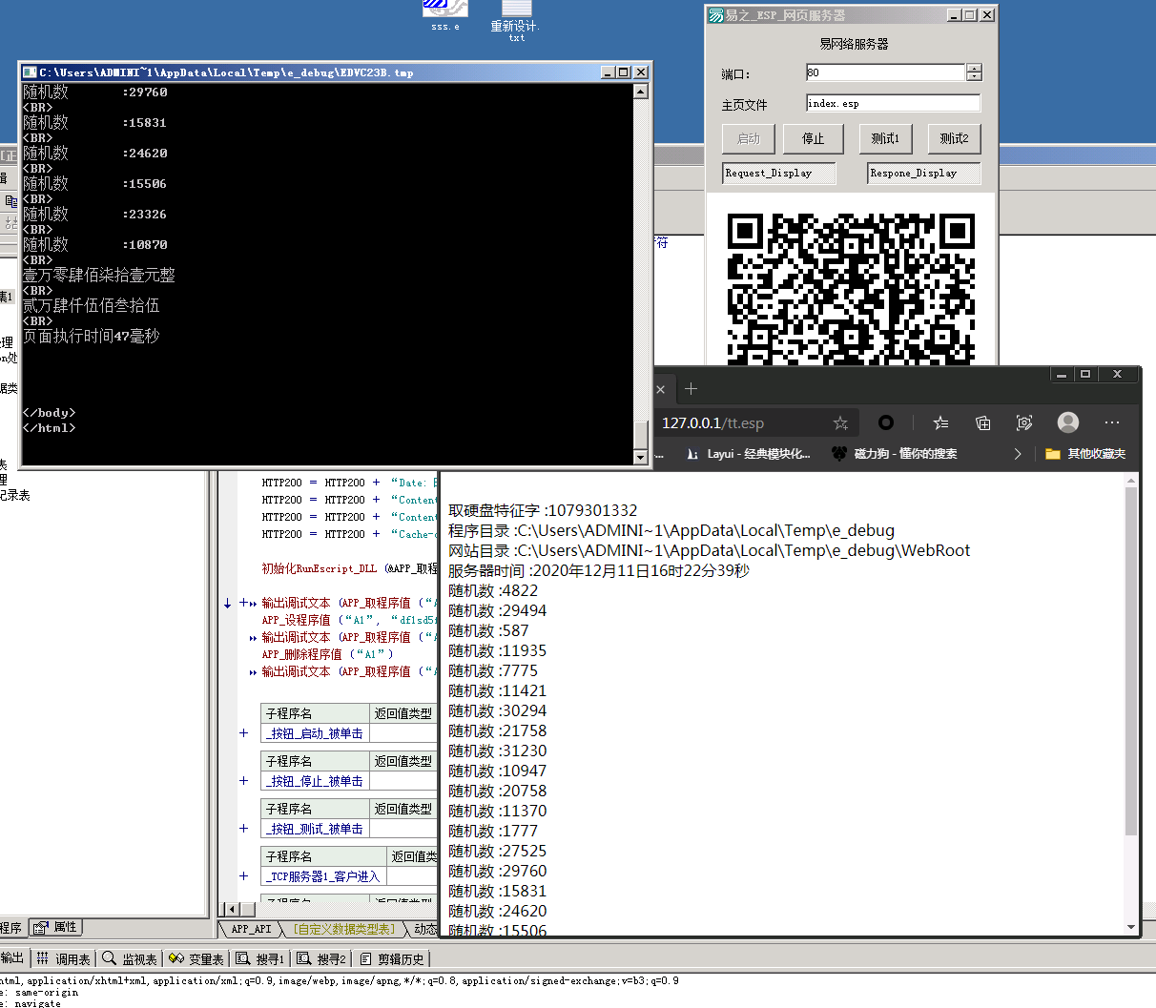Click the 初始化RunEscript_DLL code line
1156x1008 pixels.
pos(349,568)
